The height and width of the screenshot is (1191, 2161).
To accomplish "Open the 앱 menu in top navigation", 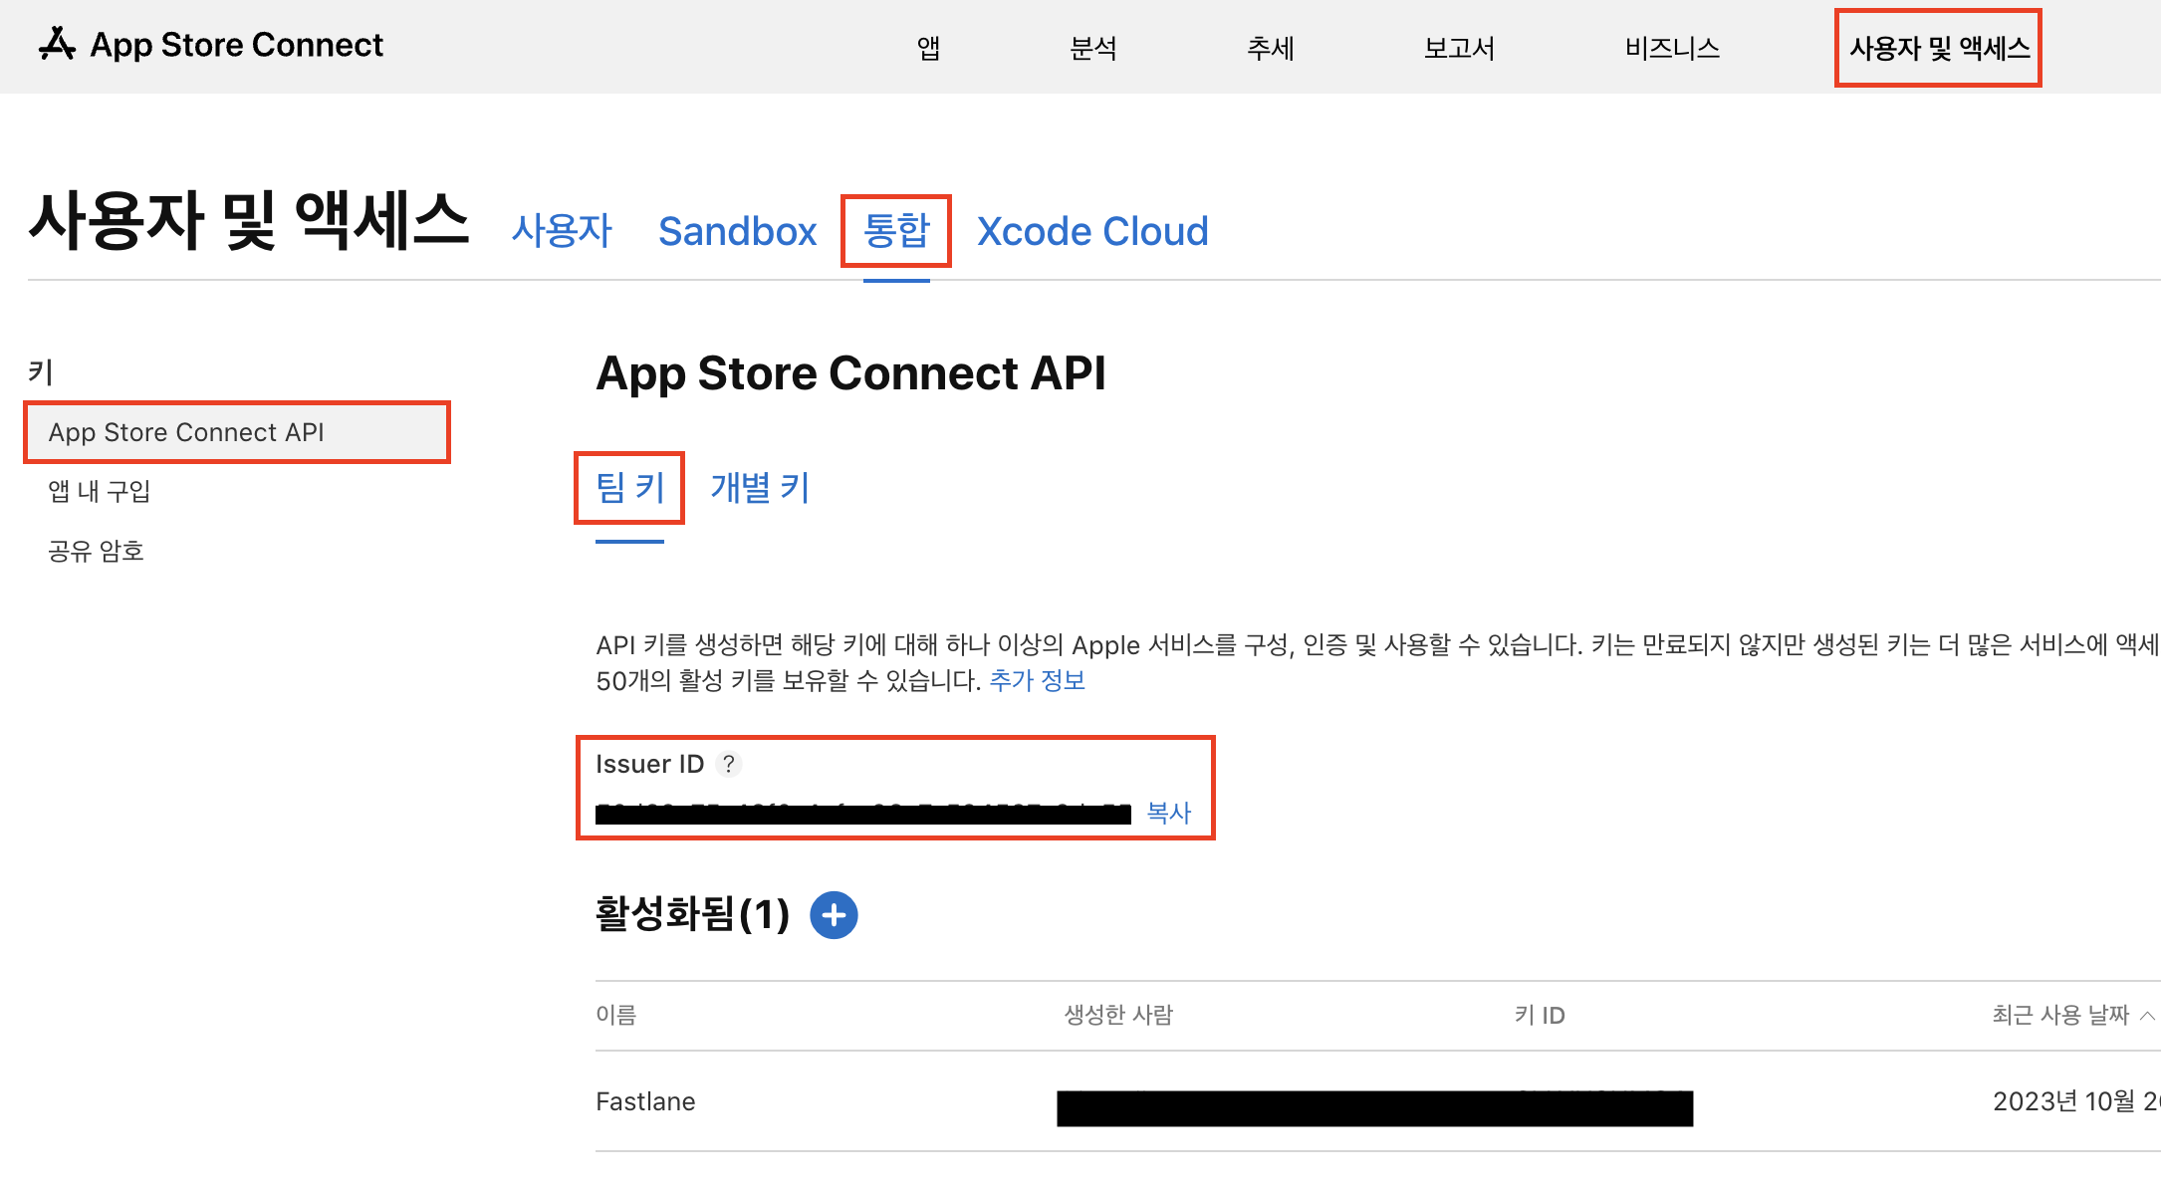I will point(928,48).
